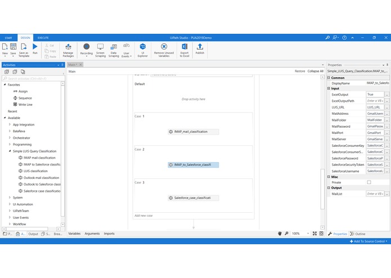Expand the Workflow category
The height and width of the screenshot is (278, 391).
[x=10, y=224]
